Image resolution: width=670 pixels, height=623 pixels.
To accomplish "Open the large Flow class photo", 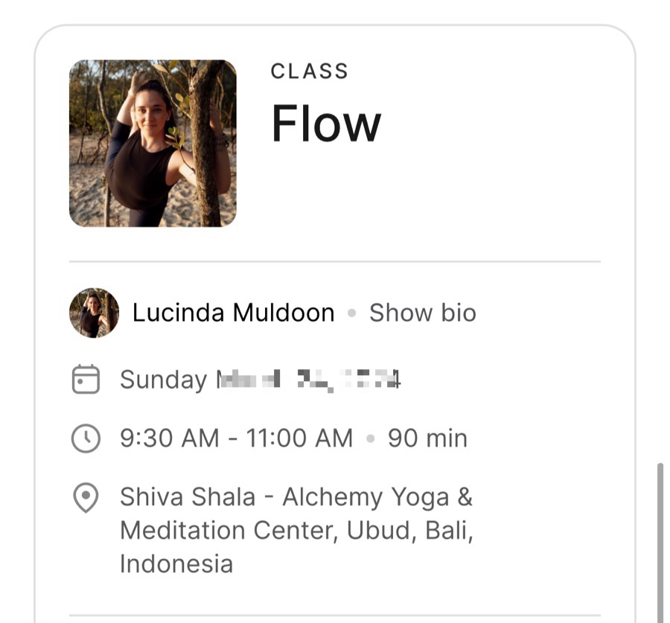I will (153, 143).
